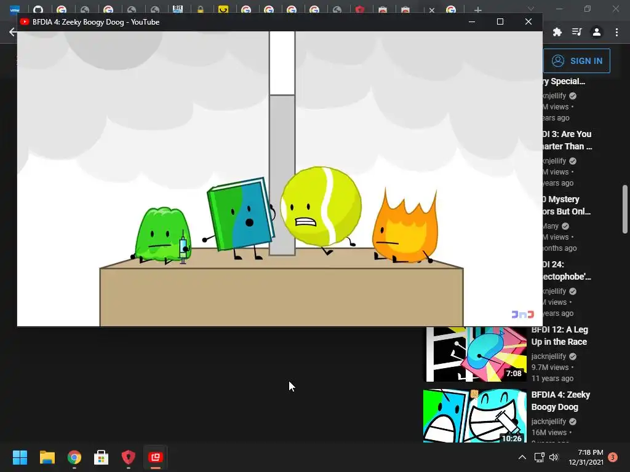Image resolution: width=630 pixels, height=472 pixels.
Task: Switch to the yellow smiley tab
Action: 223,10
